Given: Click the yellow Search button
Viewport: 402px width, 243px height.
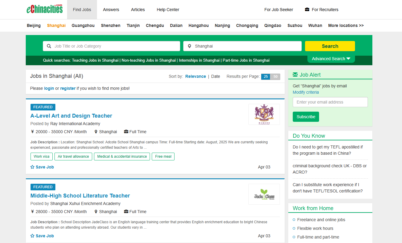Looking at the screenshot, I should 330,46.
